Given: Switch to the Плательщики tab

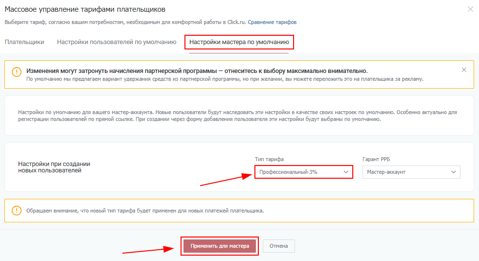Looking at the screenshot, I should 24,42.
